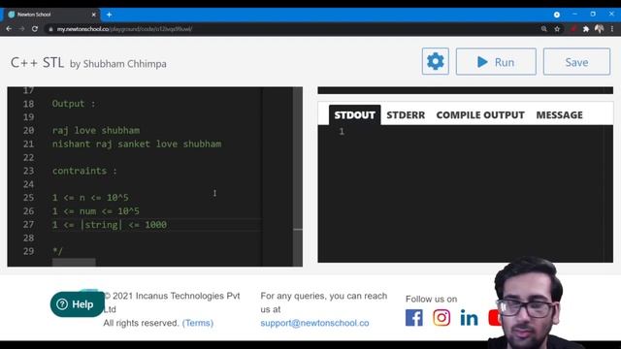The image size is (621, 349).
Task: Visit the Instagram page icon
Action: pos(441,318)
